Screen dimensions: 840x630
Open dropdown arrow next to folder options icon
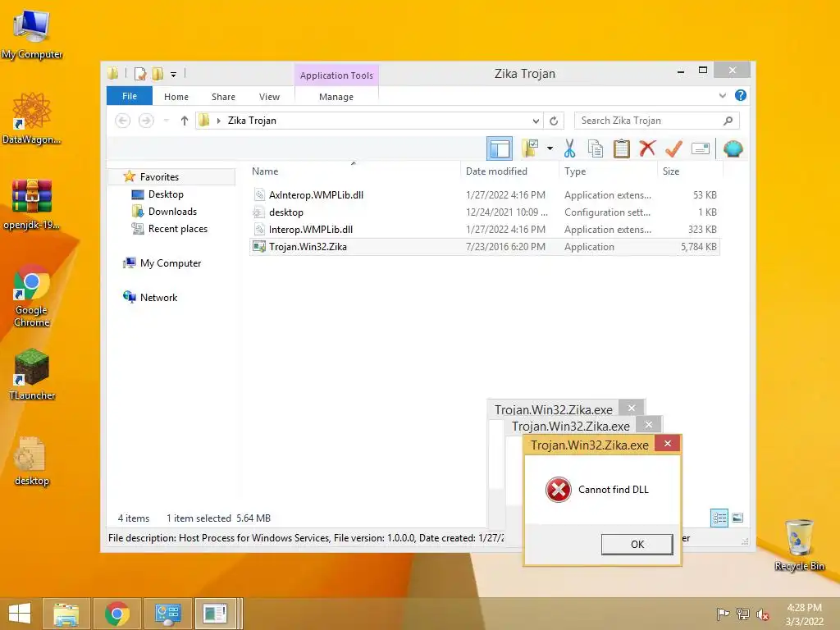pos(550,148)
